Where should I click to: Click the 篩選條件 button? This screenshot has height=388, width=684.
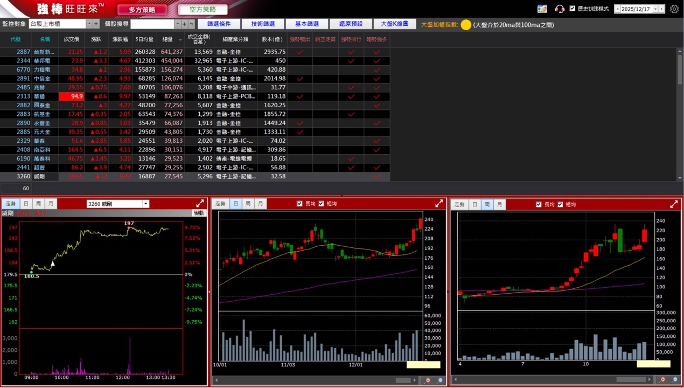(219, 24)
